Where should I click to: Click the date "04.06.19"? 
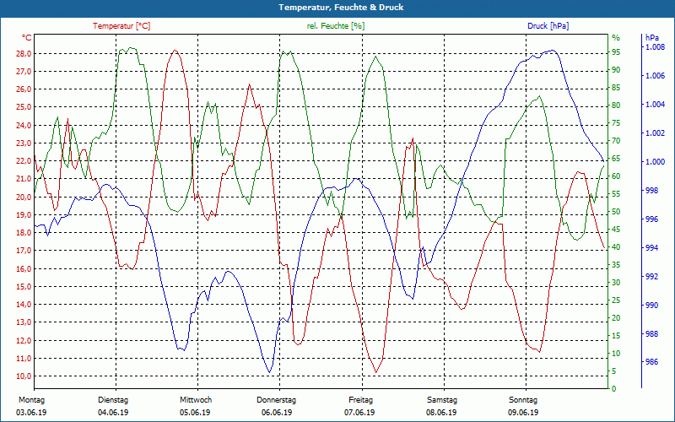point(113,413)
